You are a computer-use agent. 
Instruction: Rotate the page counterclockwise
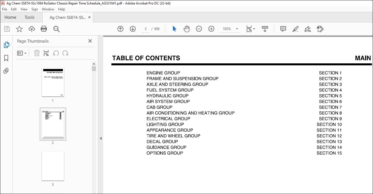tap(56, 53)
